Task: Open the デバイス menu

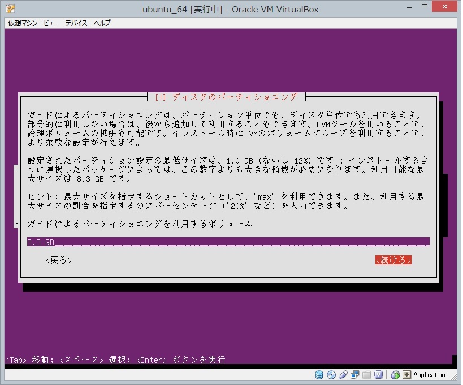Action: pos(76,23)
